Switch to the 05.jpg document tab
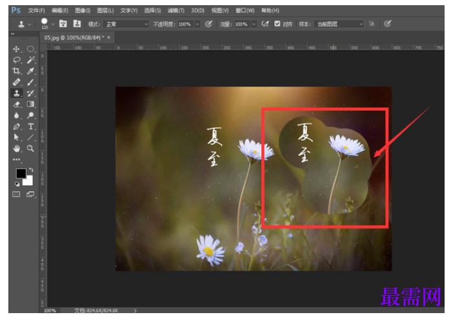 click(x=74, y=37)
